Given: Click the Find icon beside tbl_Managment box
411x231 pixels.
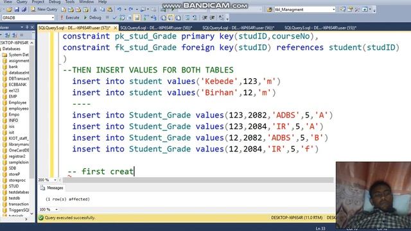Looking at the screenshot, I should pos(269,10).
